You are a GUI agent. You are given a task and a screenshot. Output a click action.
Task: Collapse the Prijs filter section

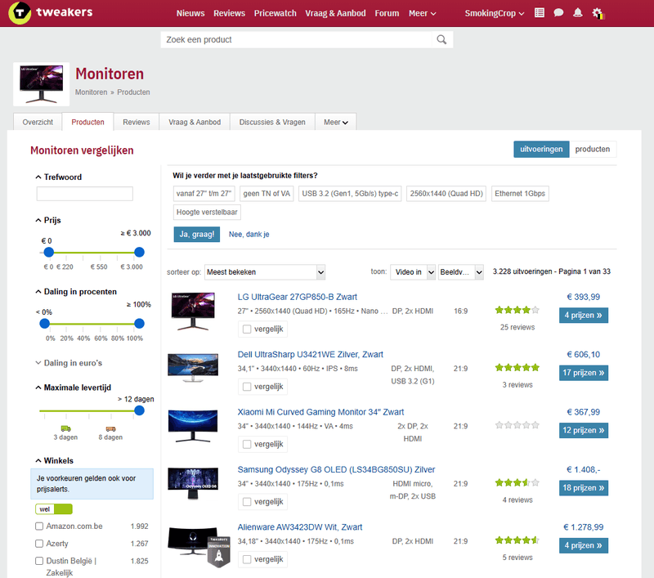click(48, 220)
